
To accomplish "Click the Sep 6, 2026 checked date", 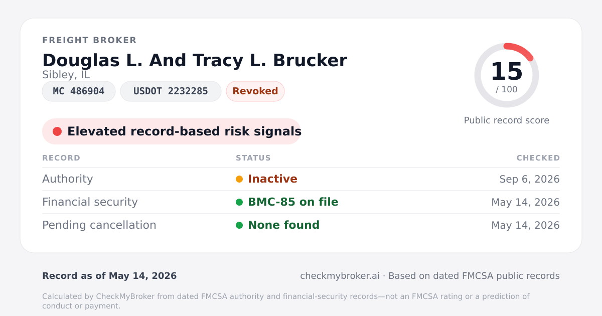I will (530, 179).
